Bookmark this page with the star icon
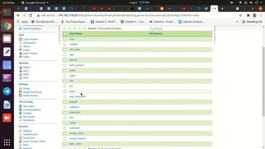 [241, 15]
